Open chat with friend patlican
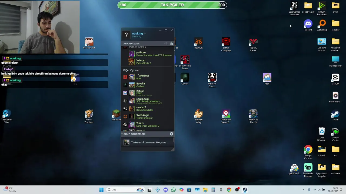This screenshot has height=194, width=346. pos(148,54)
